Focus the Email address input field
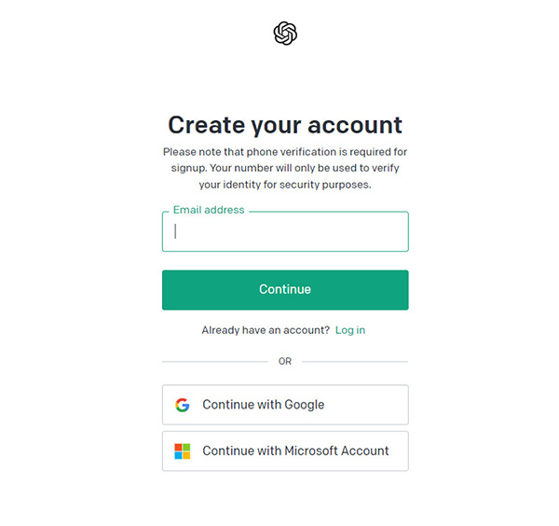This screenshot has width=559, height=526. pyautogui.click(x=285, y=232)
